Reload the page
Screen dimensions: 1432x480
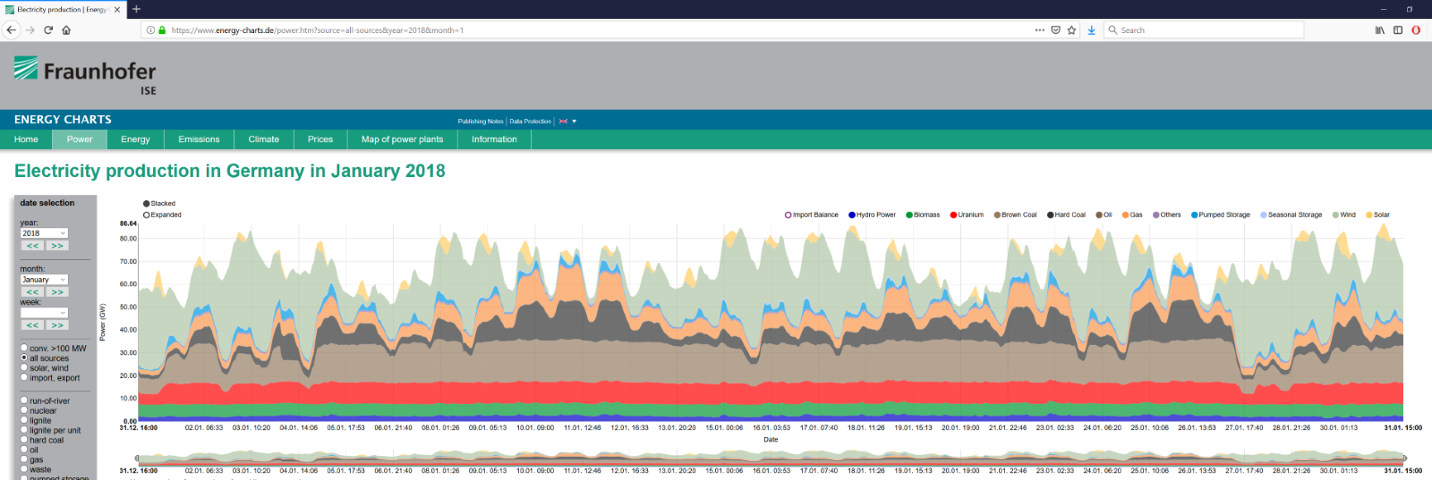coord(48,30)
